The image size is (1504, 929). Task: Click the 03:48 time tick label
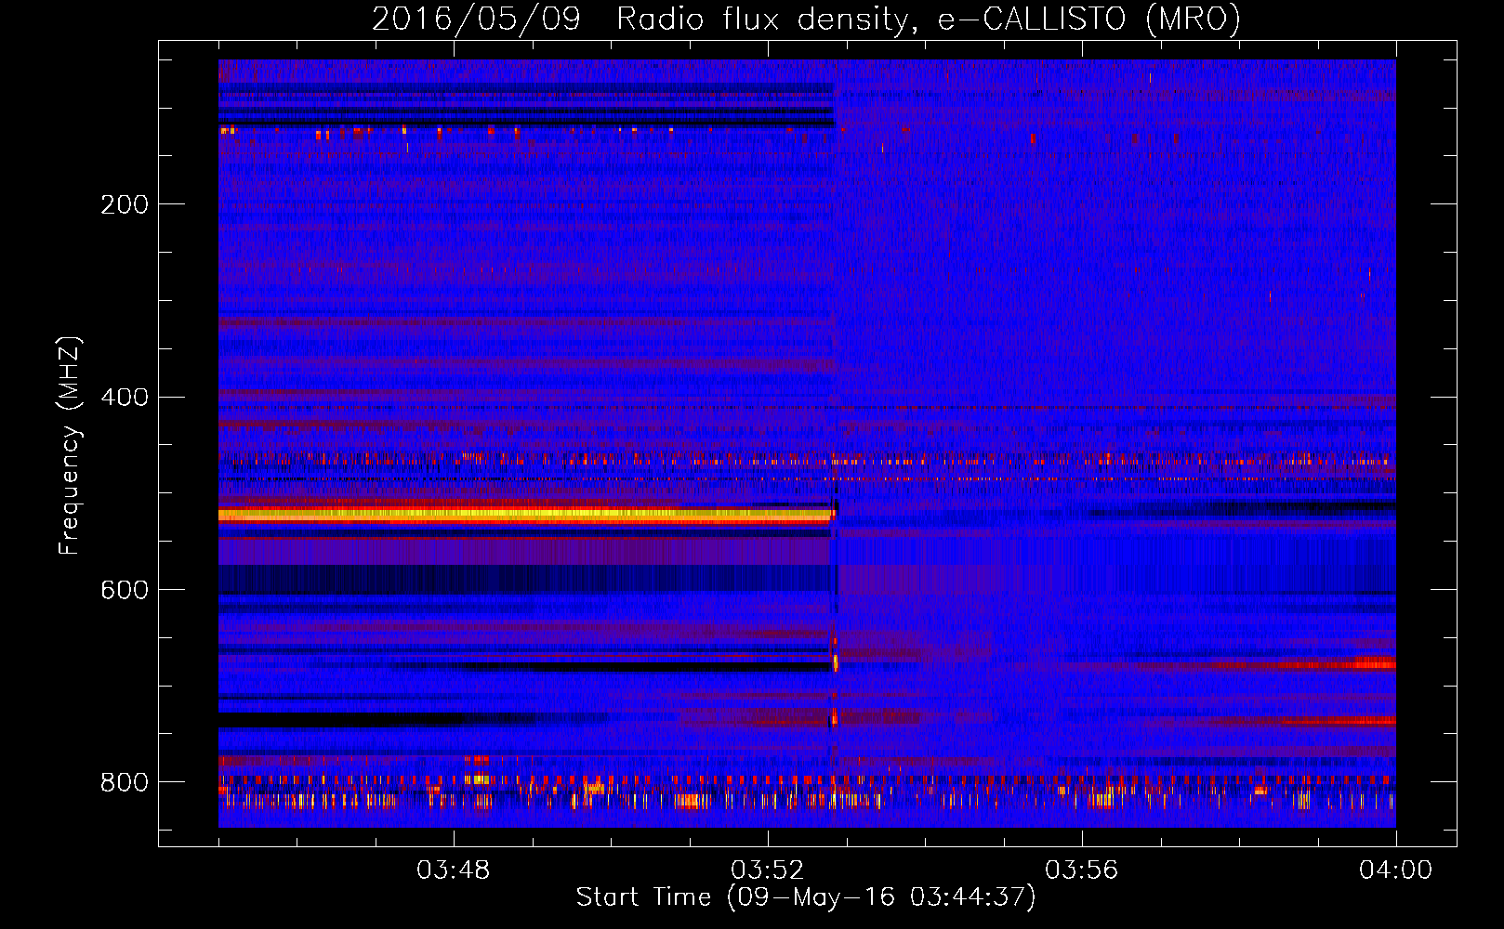tap(454, 870)
